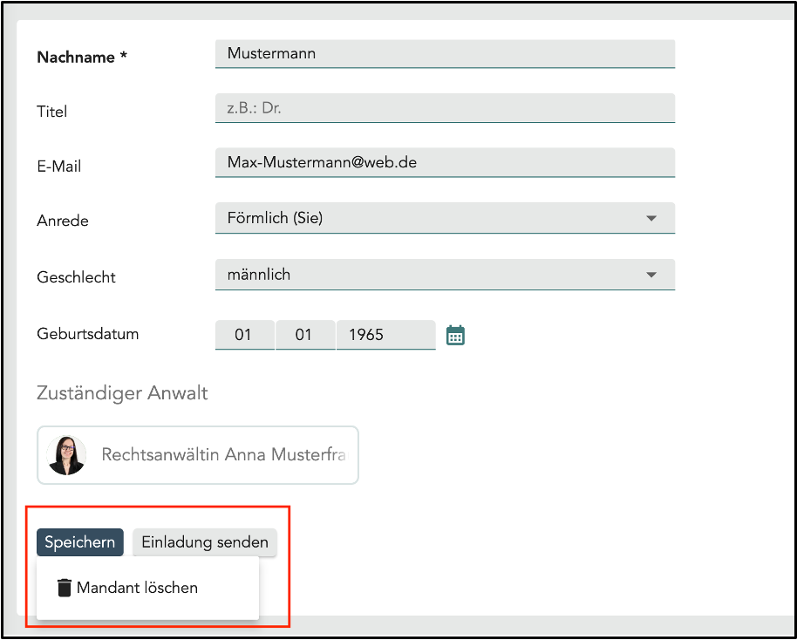
Task: Click the 'Rechtsanwältin Anna Musterfrau' name text
Action: tap(223, 455)
